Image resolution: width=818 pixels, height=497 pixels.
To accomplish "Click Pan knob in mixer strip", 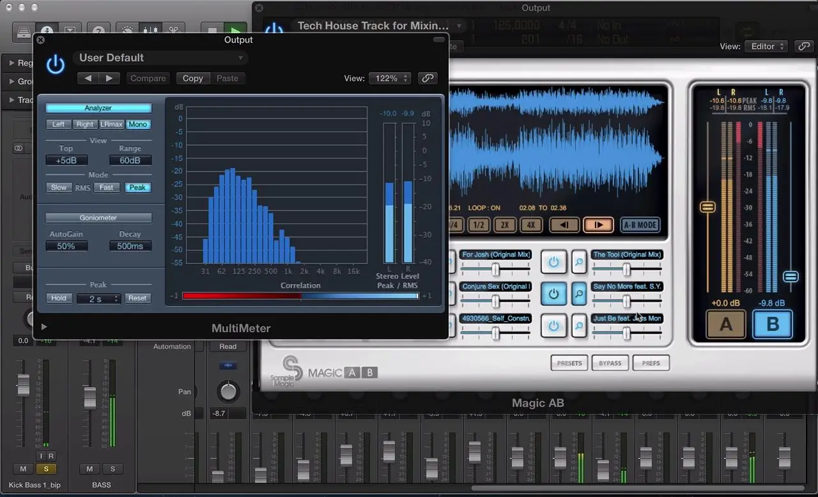I will tap(228, 391).
